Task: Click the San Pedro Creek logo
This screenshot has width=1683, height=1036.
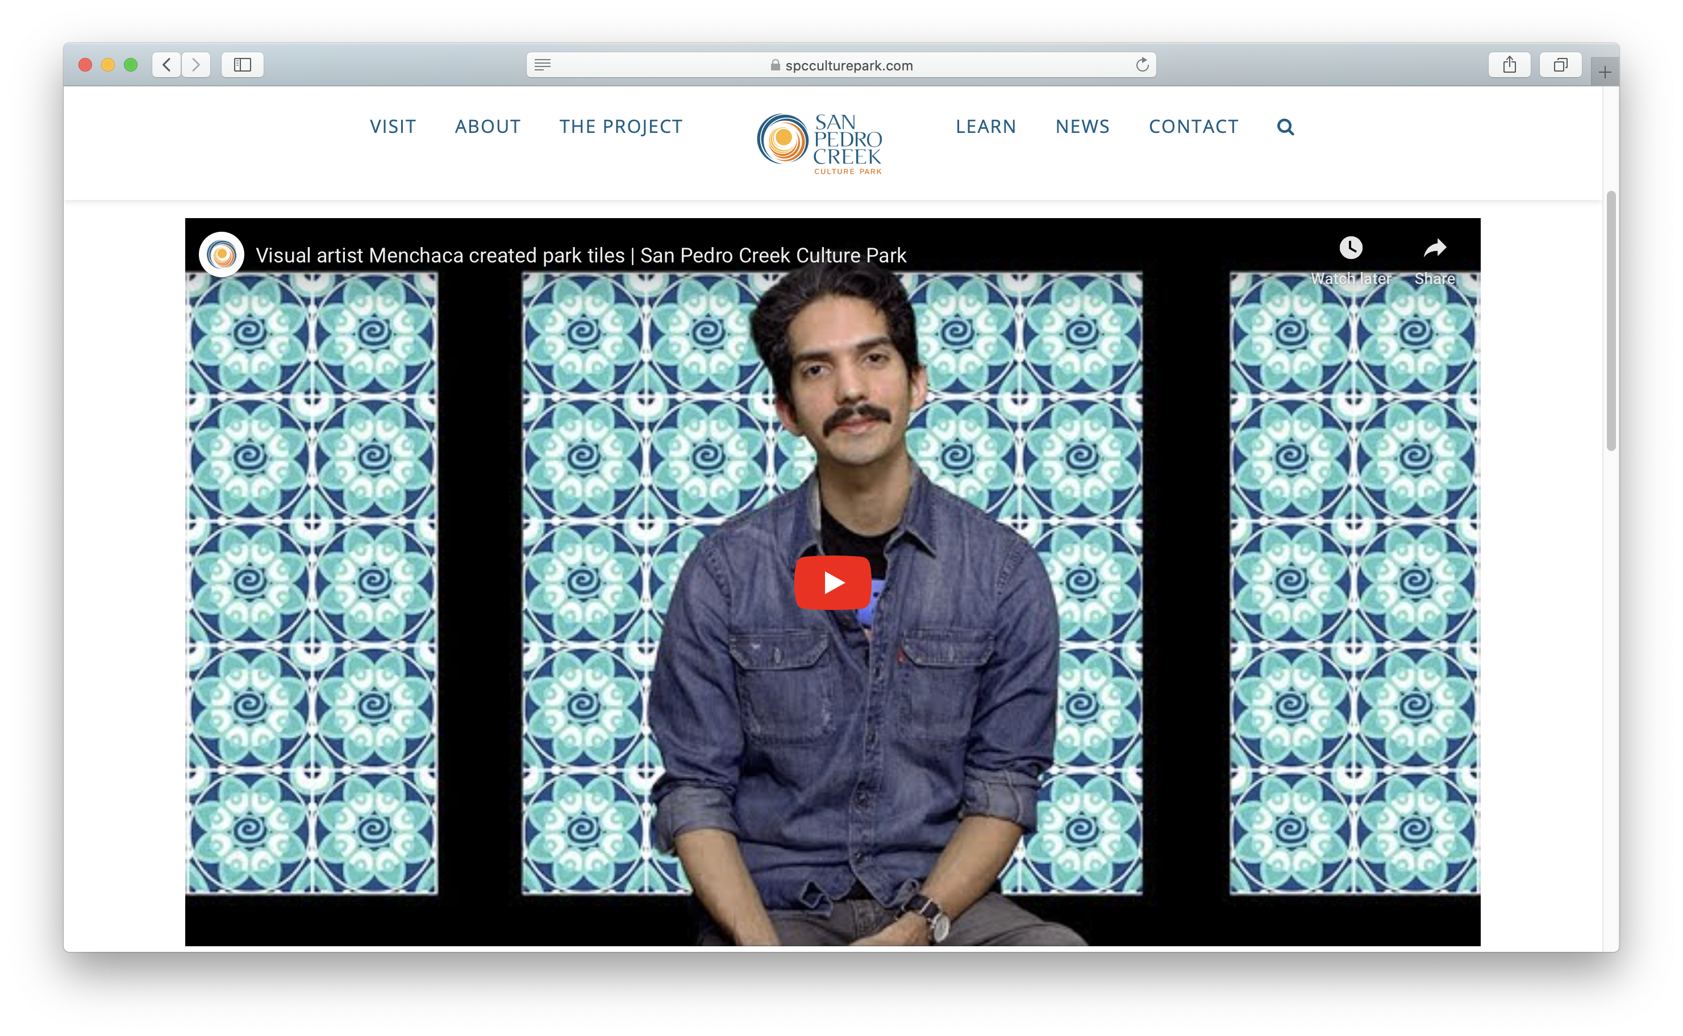Action: tap(819, 143)
